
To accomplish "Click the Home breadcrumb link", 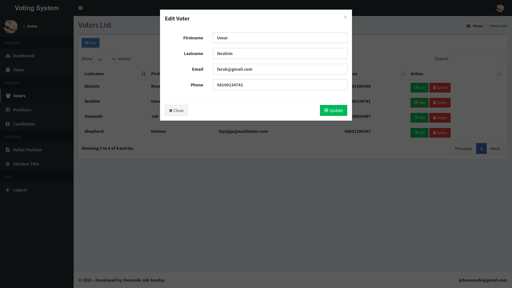I will (475, 26).
